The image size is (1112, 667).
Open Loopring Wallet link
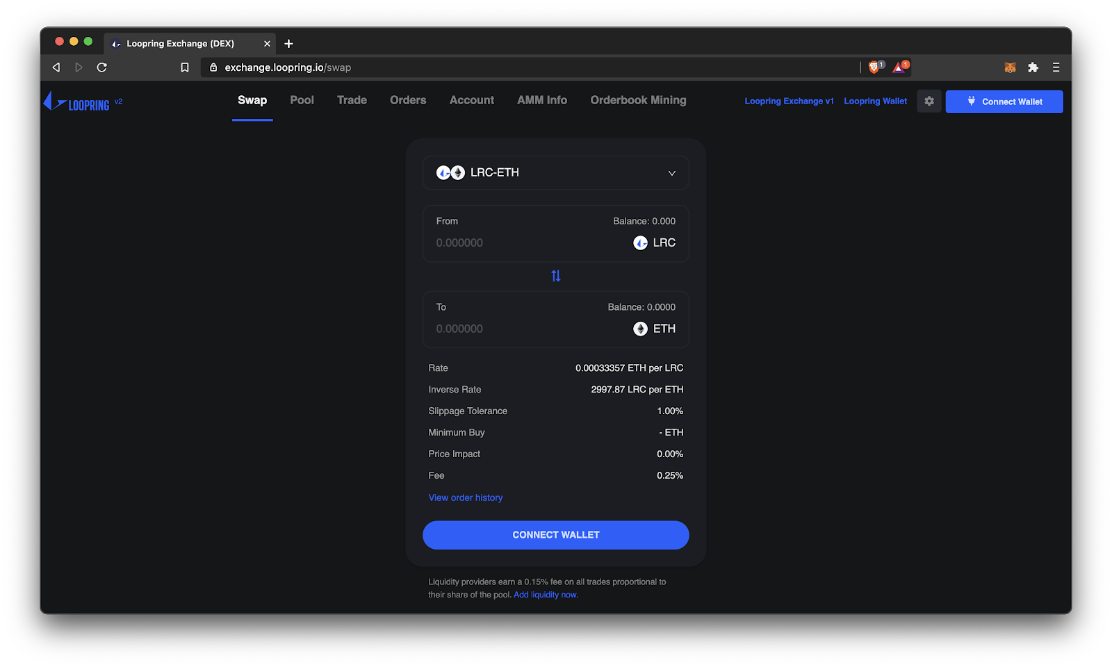[x=875, y=101]
